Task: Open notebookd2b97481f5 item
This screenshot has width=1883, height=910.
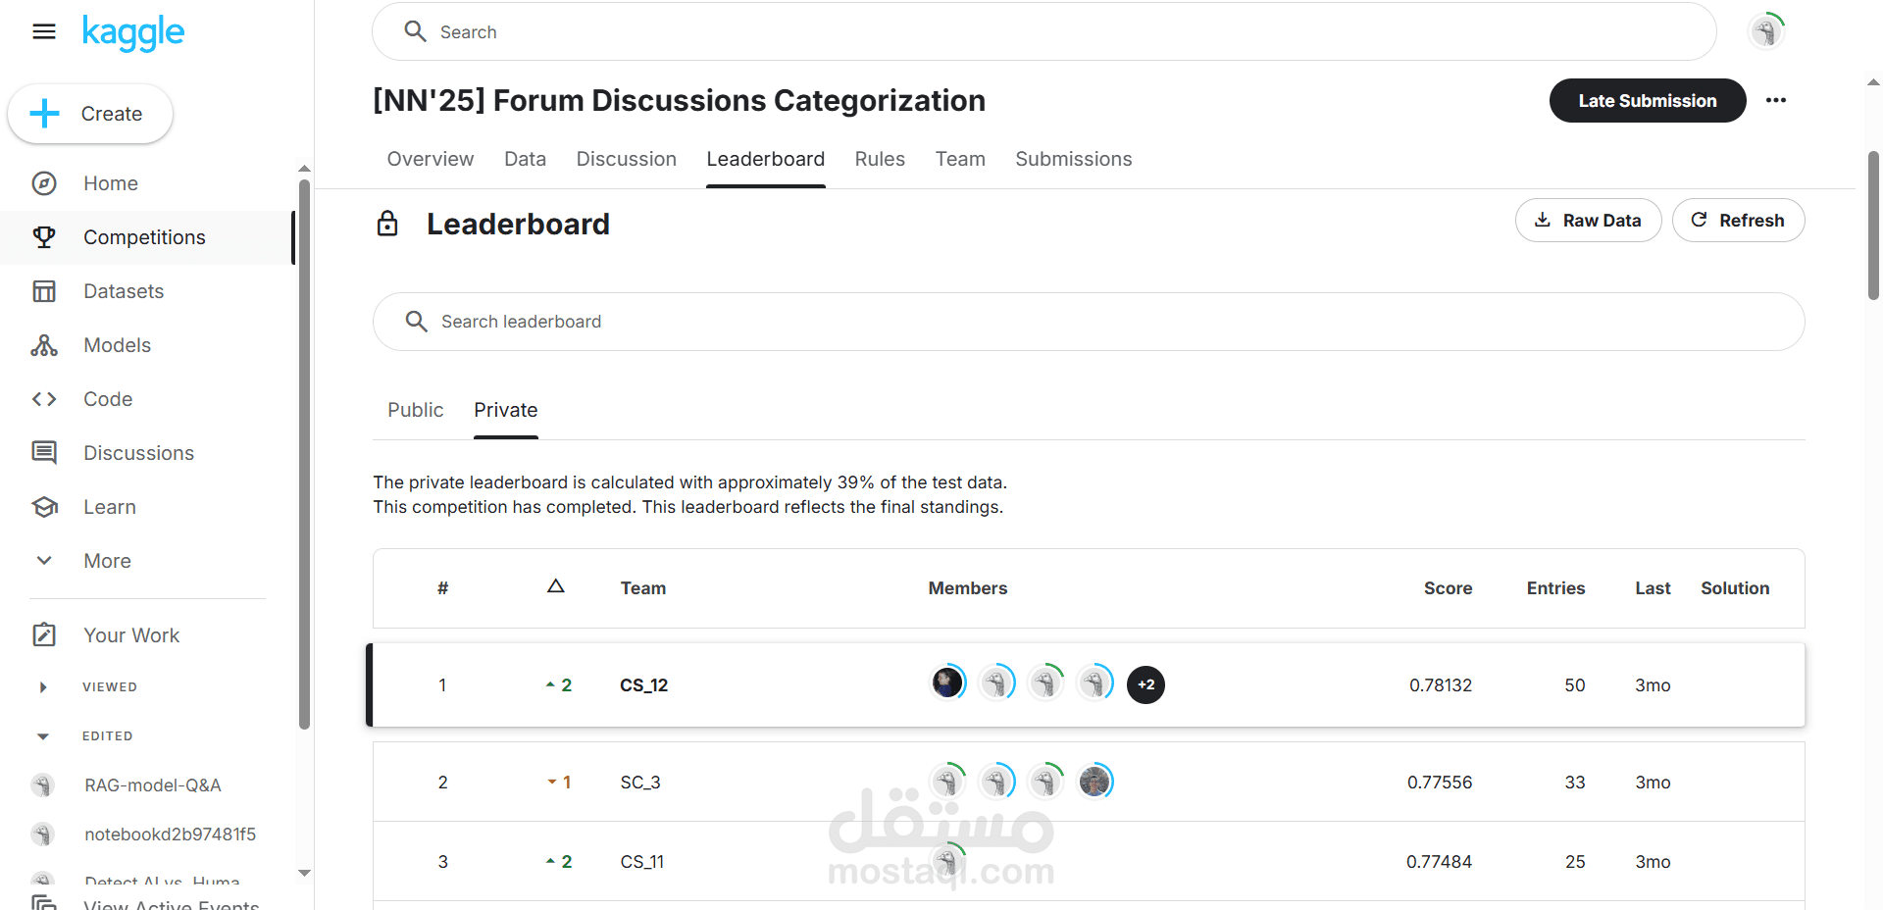Action: coord(170,834)
